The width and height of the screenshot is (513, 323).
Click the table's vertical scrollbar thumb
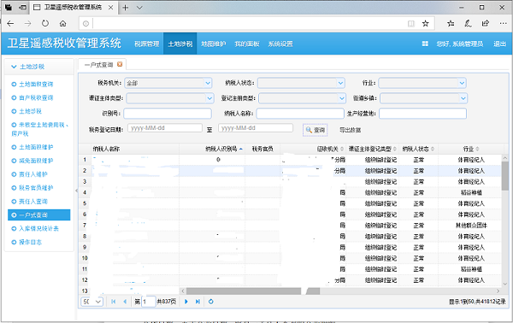(x=504, y=176)
